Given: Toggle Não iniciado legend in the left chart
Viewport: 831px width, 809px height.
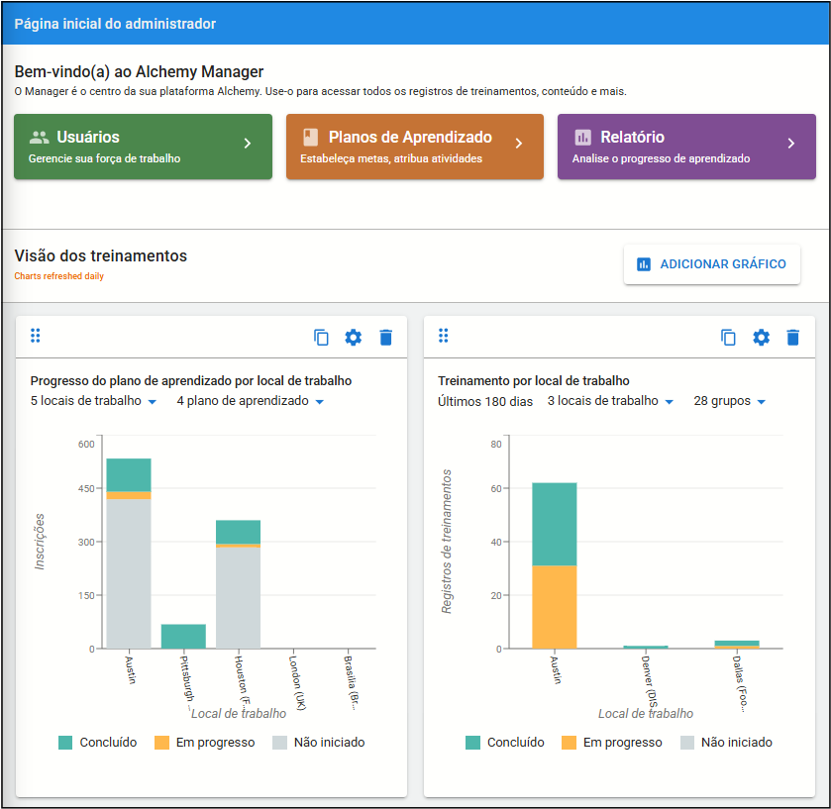Looking at the screenshot, I should pyautogui.click(x=319, y=743).
